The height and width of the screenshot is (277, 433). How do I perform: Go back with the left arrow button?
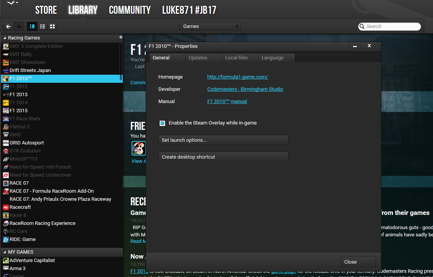8,26
